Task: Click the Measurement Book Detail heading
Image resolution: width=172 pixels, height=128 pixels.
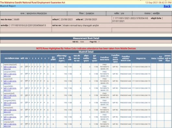Action: pos(86,38)
